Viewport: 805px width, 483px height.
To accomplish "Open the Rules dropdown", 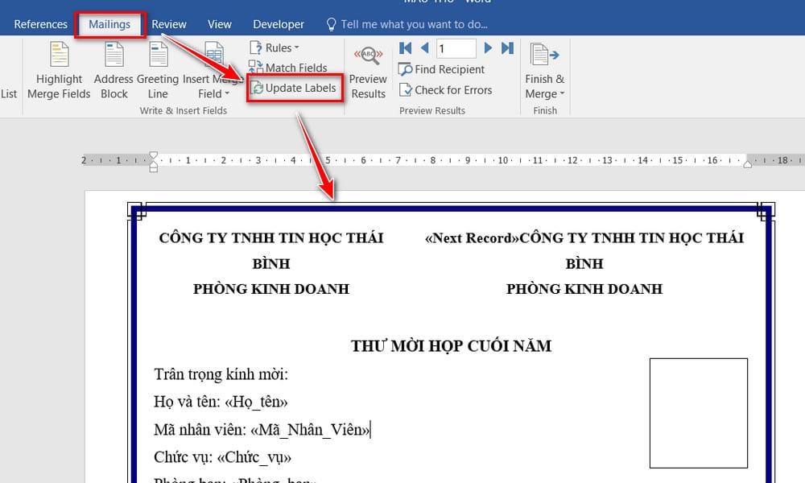I will click(275, 47).
